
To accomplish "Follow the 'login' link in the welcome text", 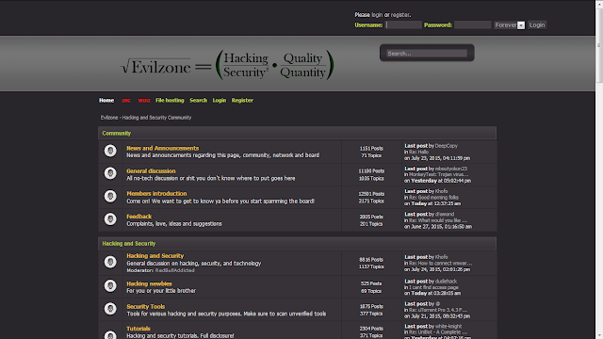I will coord(377,15).
